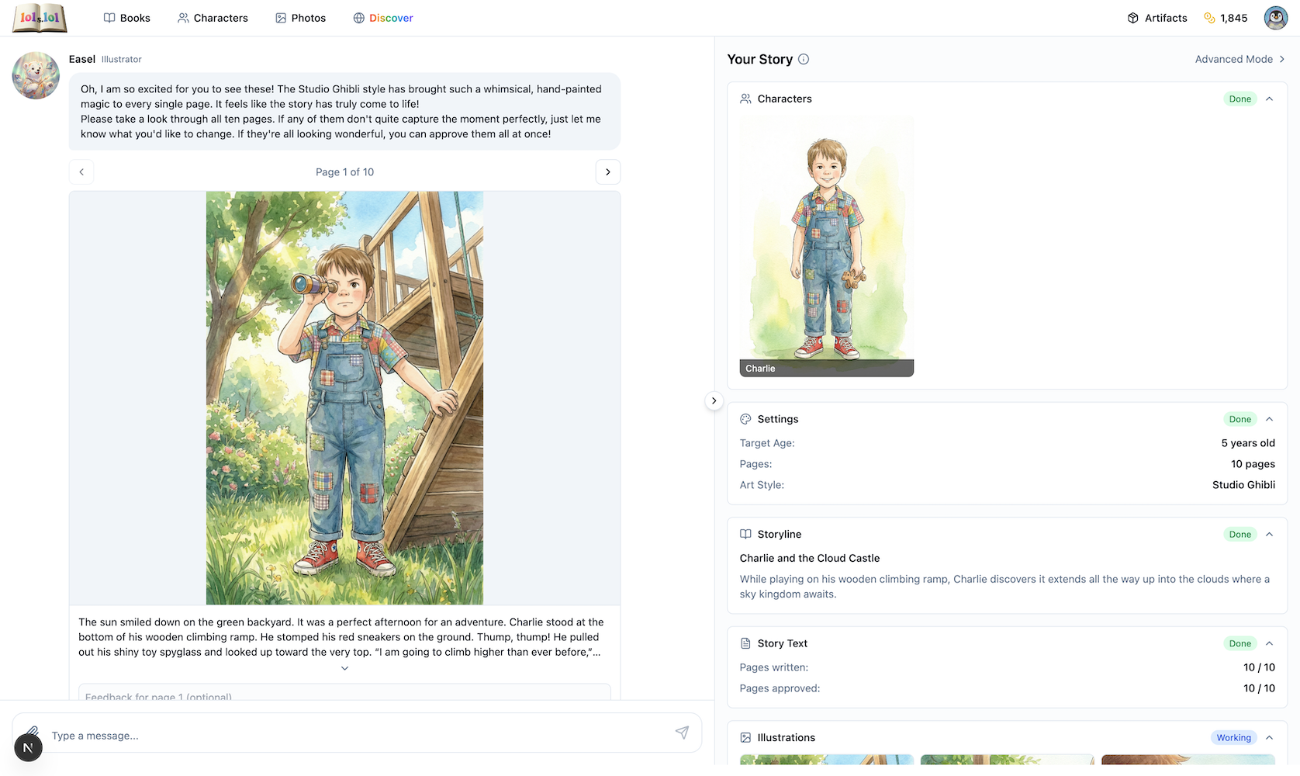Click the Artifacts box icon

tap(1132, 17)
